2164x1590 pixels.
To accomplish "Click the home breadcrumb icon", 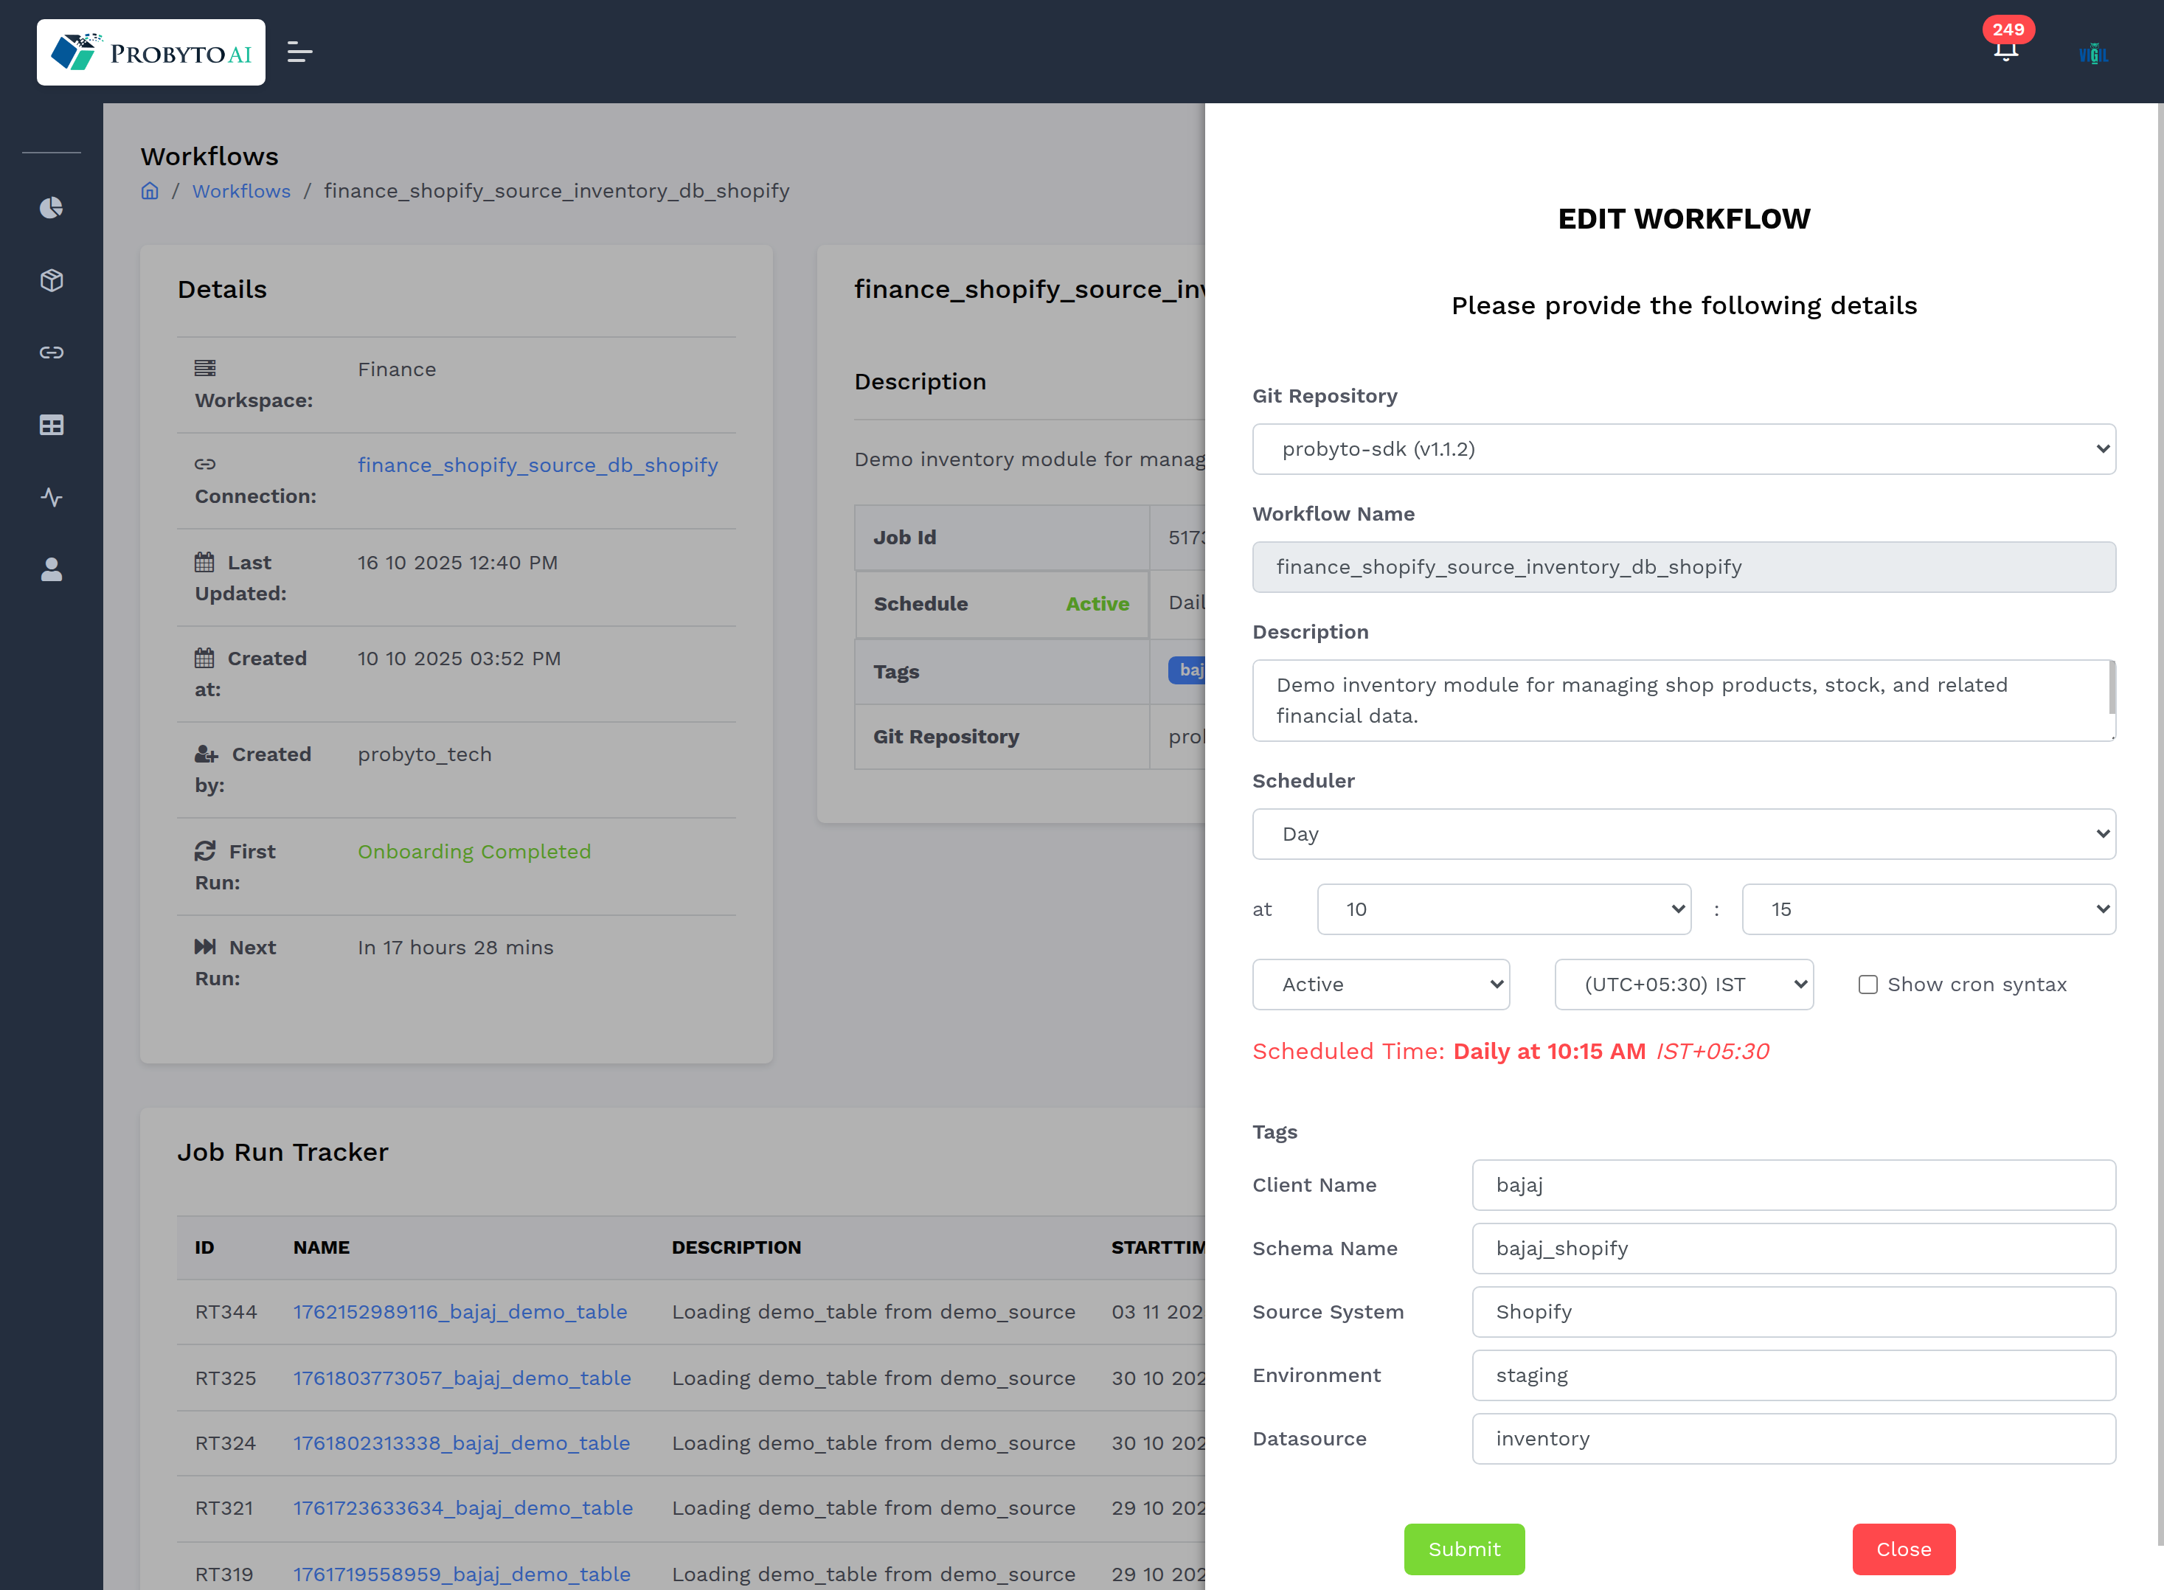I will pos(149,190).
